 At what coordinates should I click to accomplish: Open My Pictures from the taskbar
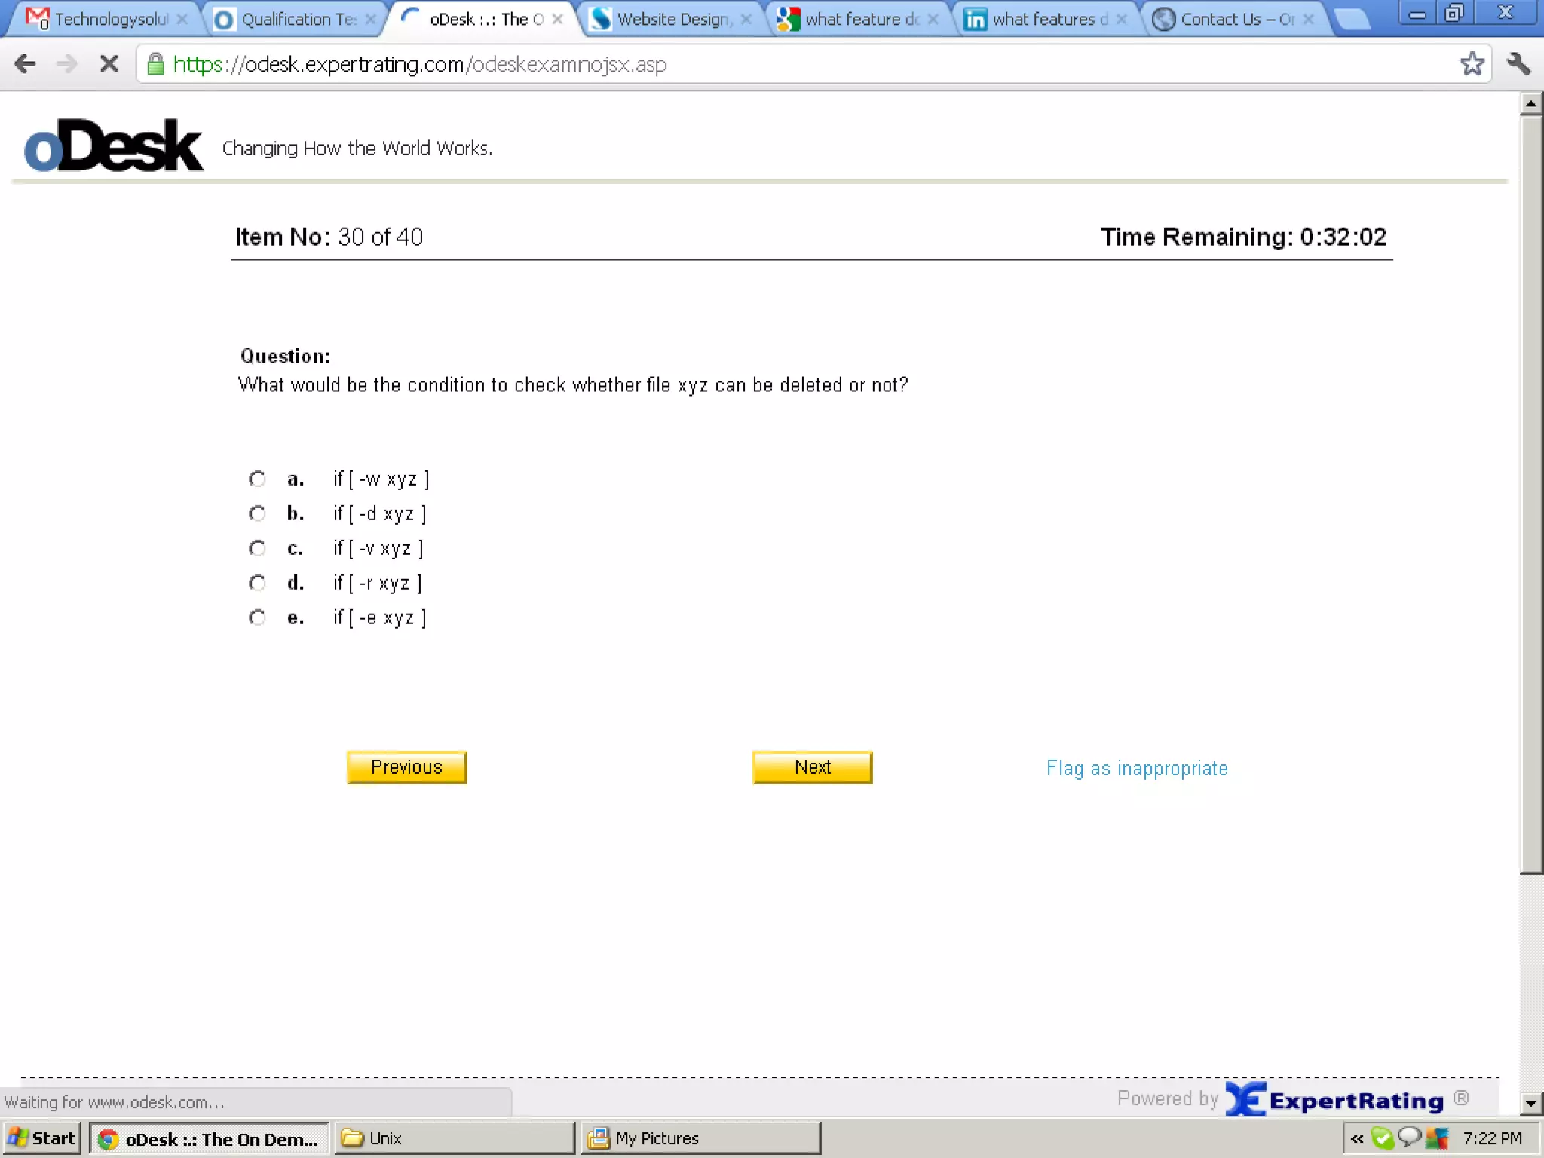(x=700, y=1138)
